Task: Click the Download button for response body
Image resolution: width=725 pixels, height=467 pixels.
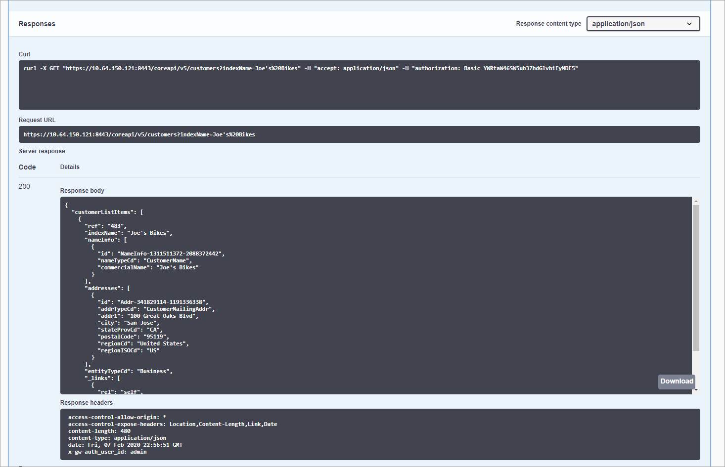Action: 676,381
